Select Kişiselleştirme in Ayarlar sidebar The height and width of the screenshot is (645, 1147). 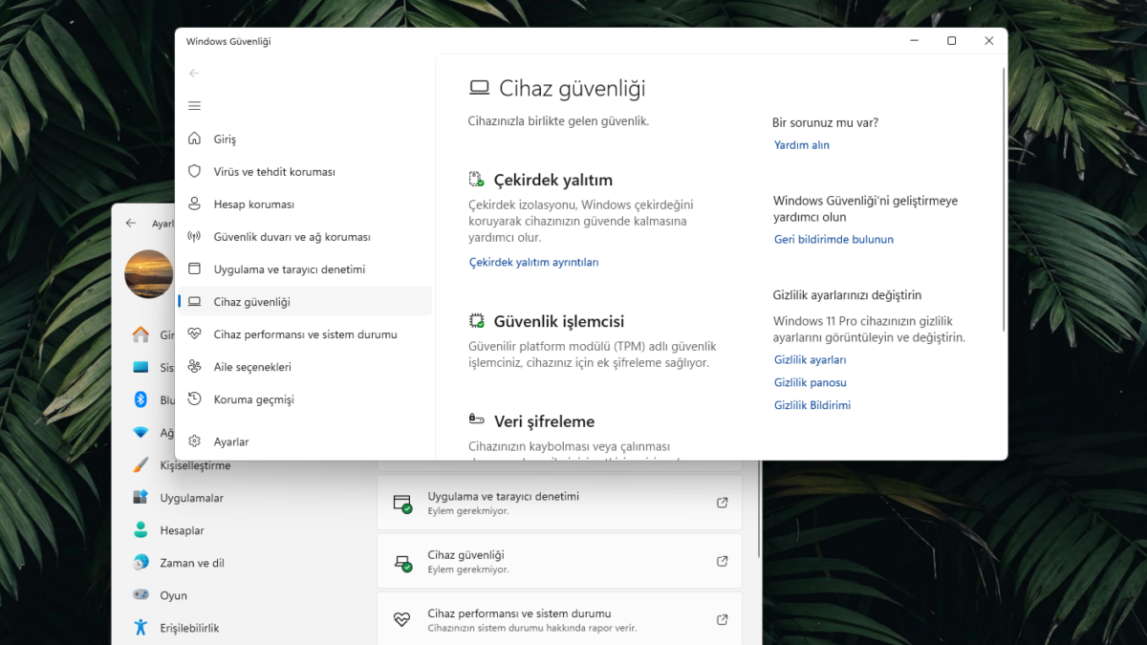click(x=195, y=465)
